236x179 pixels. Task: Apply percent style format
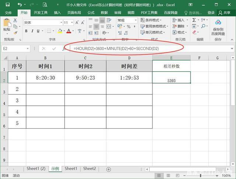click(x=129, y=27)
